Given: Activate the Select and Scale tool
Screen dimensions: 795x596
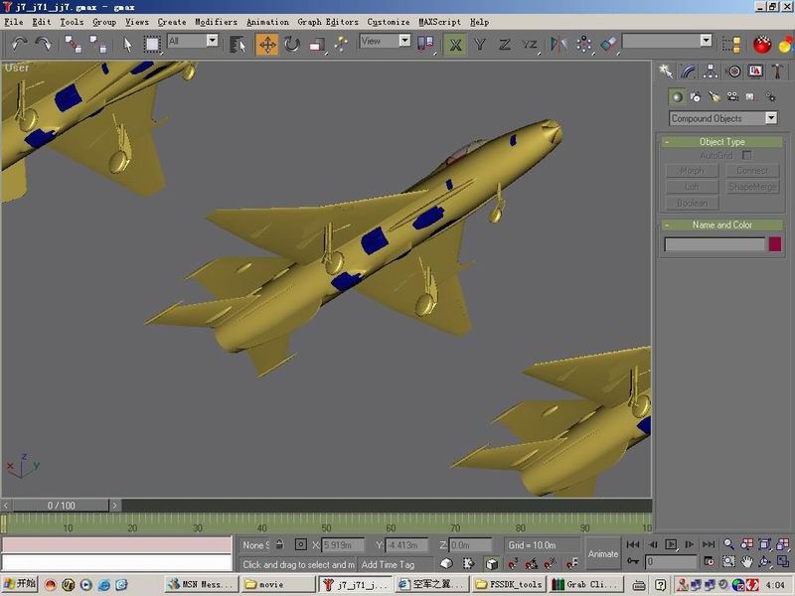Looking at the screenshot, I should point(317,44).
